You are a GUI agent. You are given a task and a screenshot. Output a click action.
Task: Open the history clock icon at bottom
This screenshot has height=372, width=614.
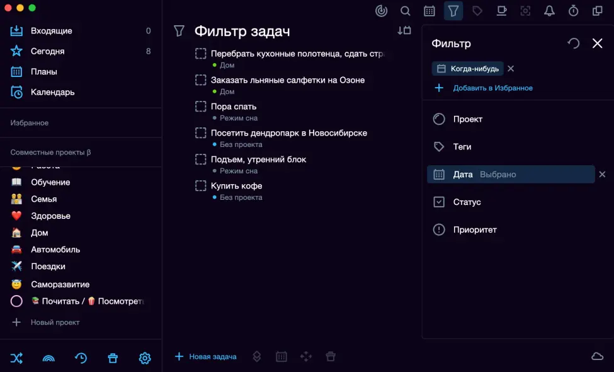(81, 358)
